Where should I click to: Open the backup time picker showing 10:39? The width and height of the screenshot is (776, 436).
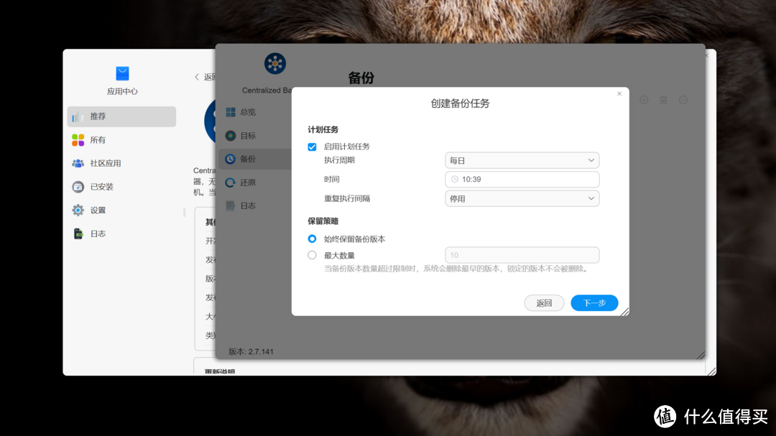point(522,179)
